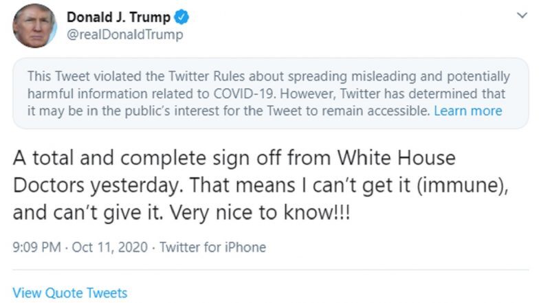Click the sentence 'Very nice to know!!!'

[x=260, y=213]
